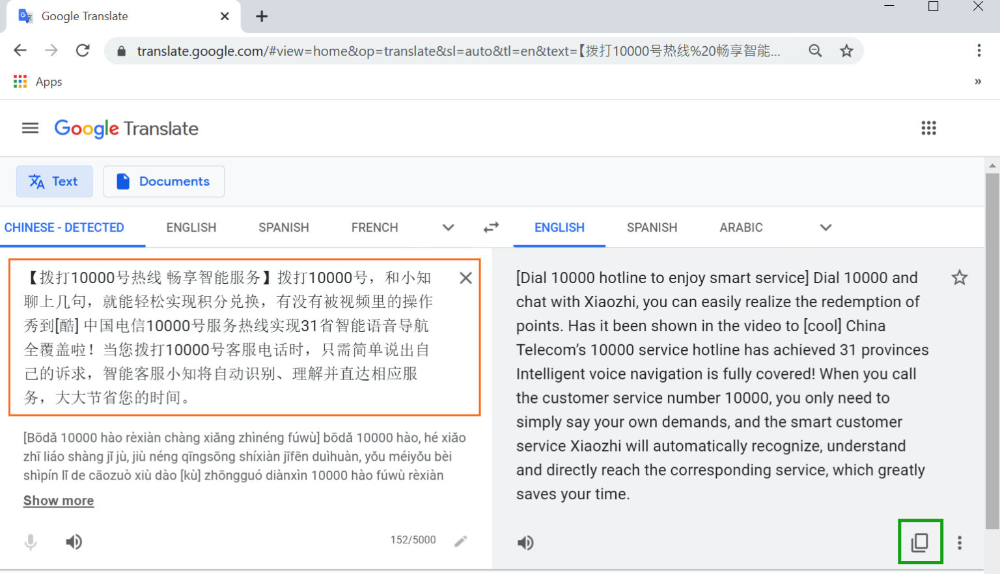
Task: Bookmark this page with the star
Action: 846,51
